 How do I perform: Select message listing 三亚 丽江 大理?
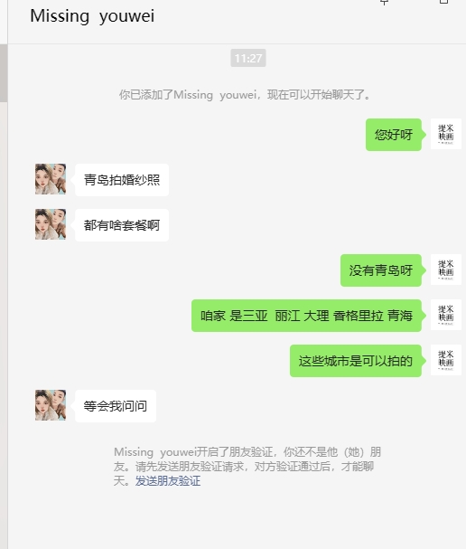click(x=306, y=316)
